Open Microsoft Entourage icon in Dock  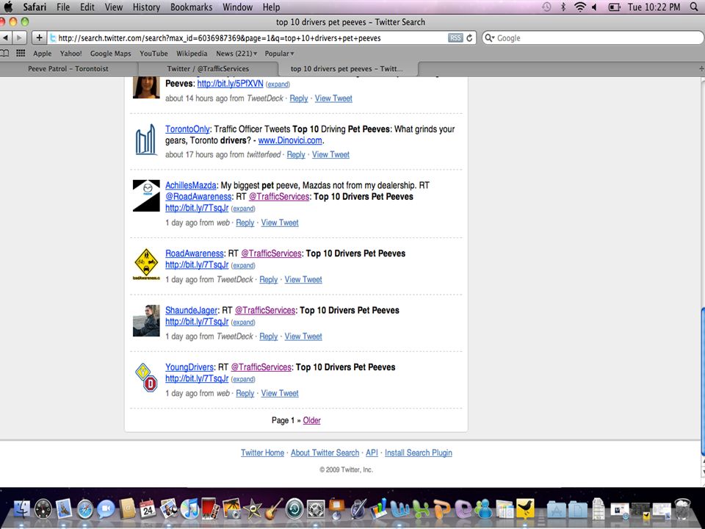coord(463,509)
